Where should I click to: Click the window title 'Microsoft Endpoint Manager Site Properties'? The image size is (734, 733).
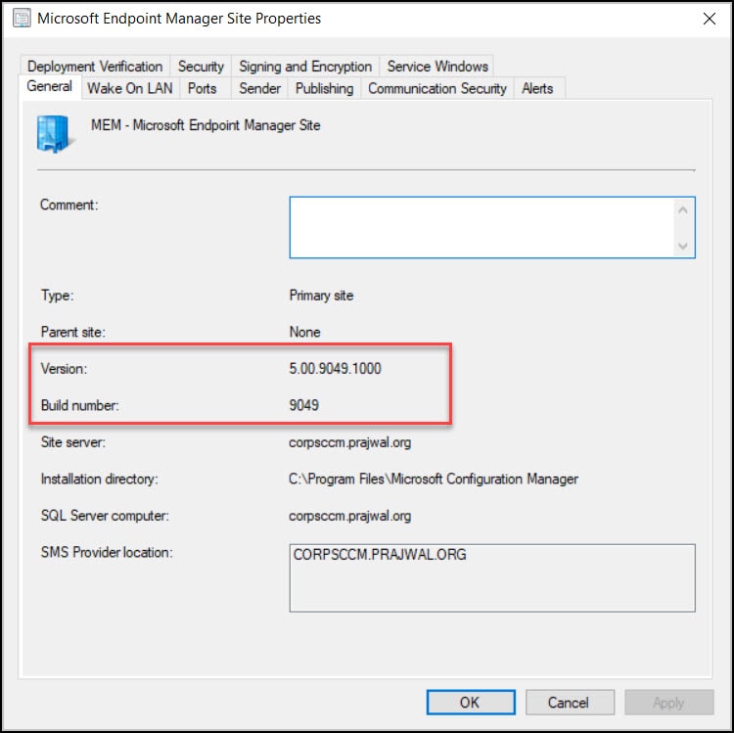click(179, 19)
